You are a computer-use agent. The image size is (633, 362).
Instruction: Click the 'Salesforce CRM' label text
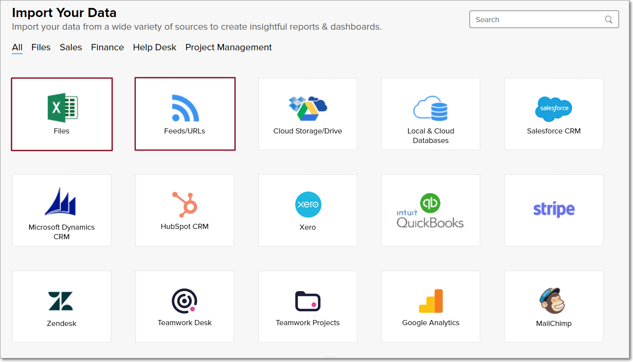554,131
